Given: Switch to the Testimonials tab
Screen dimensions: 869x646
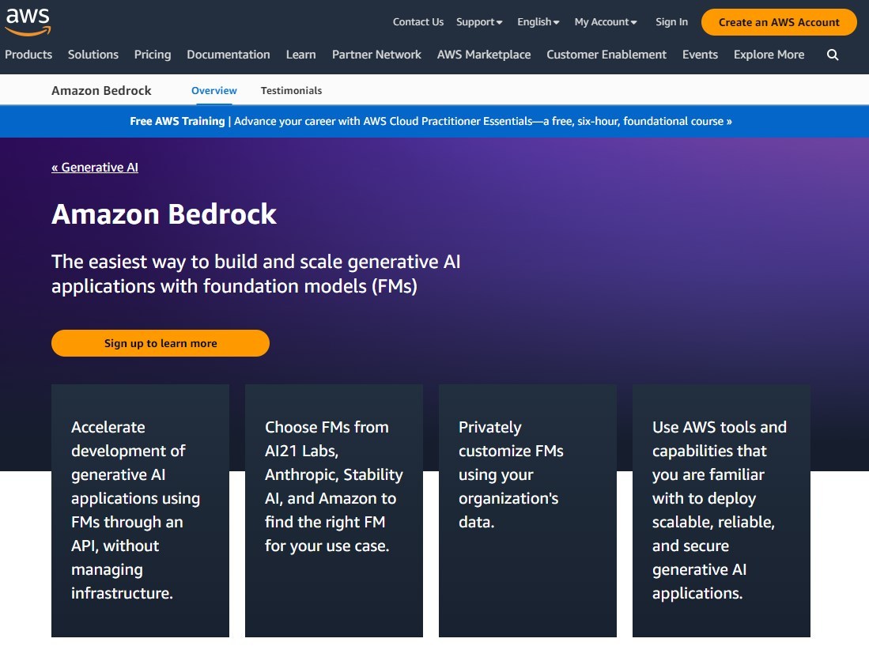Looking at the screenshot, I should pos(291,90).
